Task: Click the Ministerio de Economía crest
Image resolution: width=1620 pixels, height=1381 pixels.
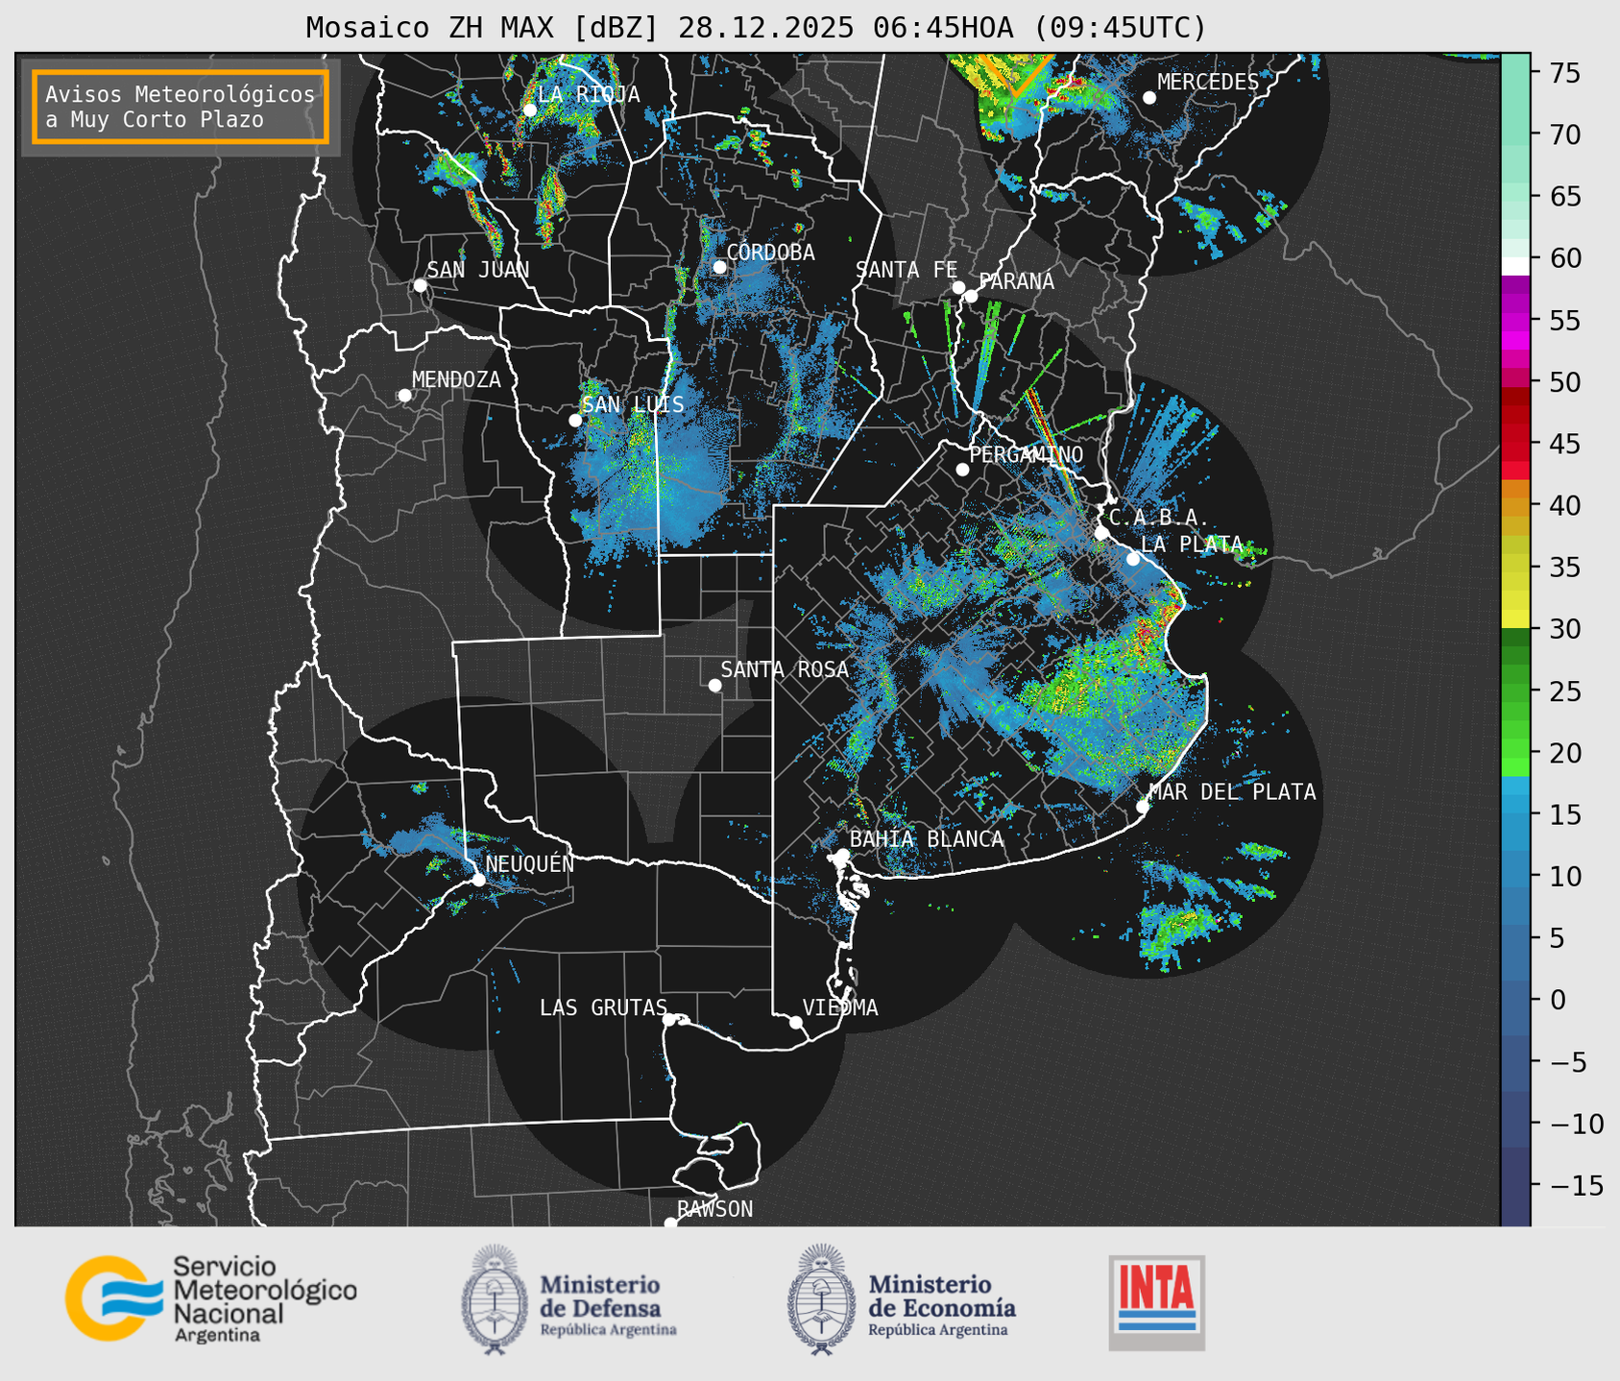Action: tap(819, 1300)
